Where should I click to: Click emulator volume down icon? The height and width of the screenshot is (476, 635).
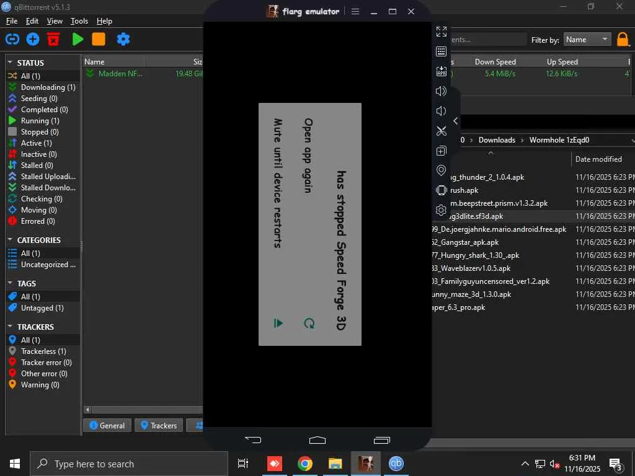pyautogui.click(x=441, y=111)
